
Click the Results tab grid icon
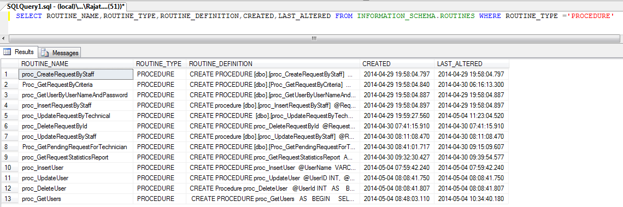point(7,52)
